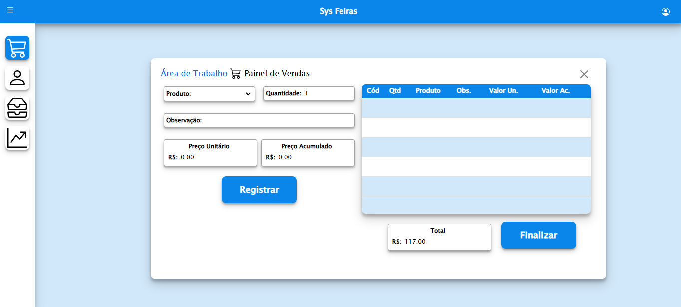Open the user account profile icon
Image resolution: width=681 pixels, height=307 pixels.
pos(665,12)
